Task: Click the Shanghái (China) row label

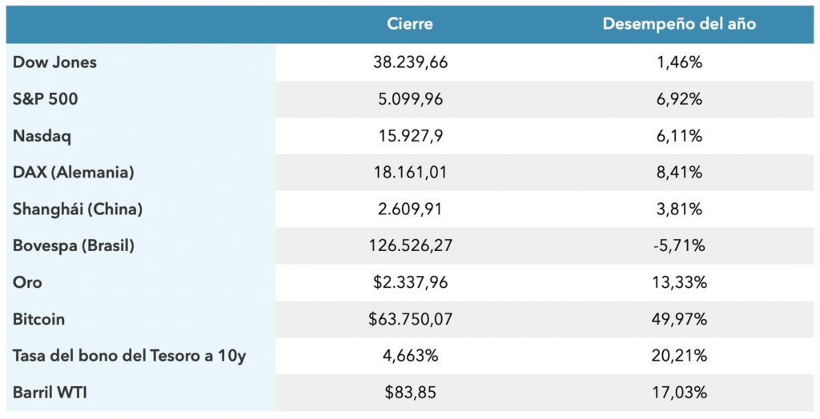Action: pyautogui.click(x=78, y=209)
